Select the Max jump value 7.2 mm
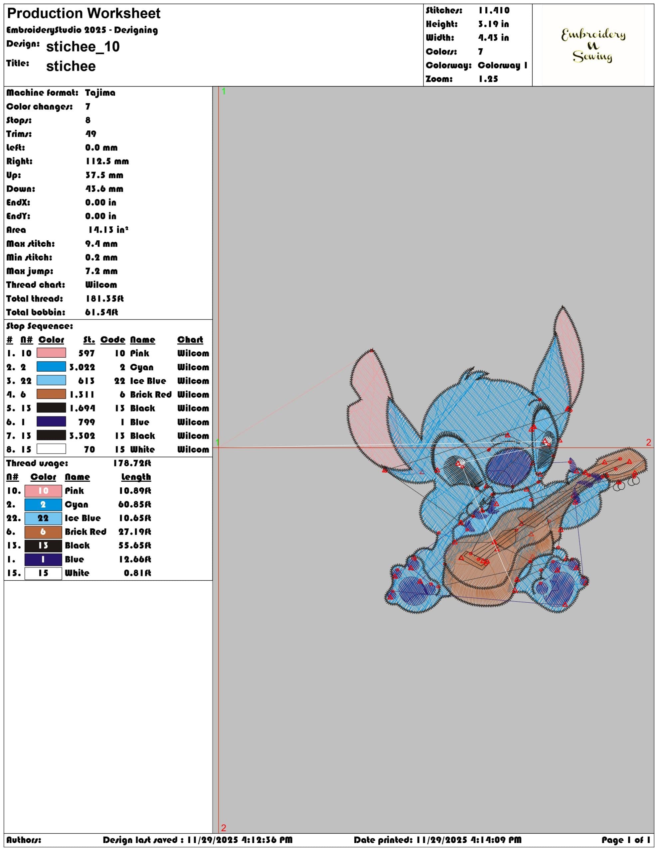The width and height of the screenshot is (658, 851). [x=101, y=271]
